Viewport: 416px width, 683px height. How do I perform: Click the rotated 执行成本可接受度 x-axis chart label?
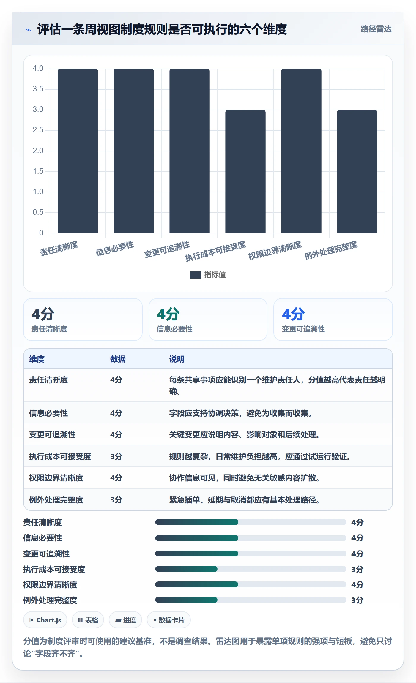click(x=215, y=251)
